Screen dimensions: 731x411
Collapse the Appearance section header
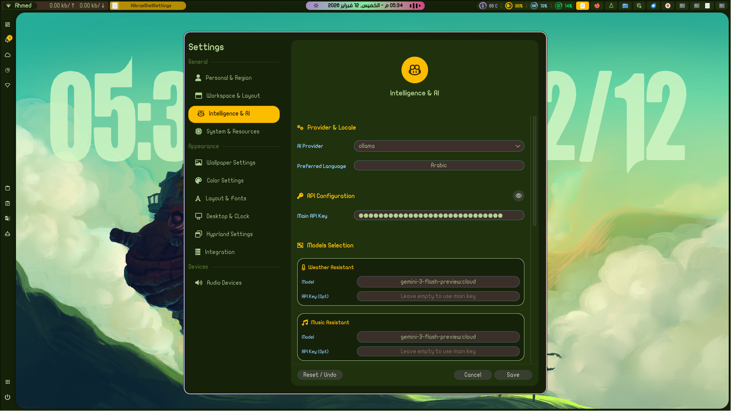click(x=203, y=146)
